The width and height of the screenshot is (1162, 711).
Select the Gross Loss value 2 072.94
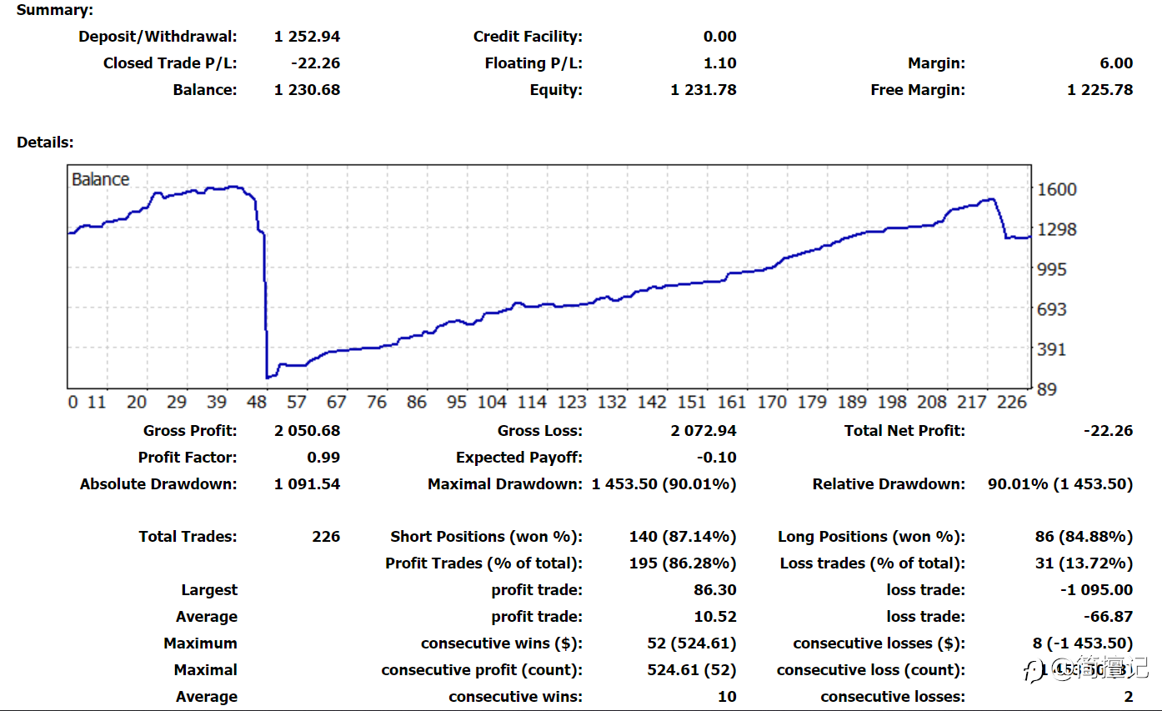(x=704, y=431)
